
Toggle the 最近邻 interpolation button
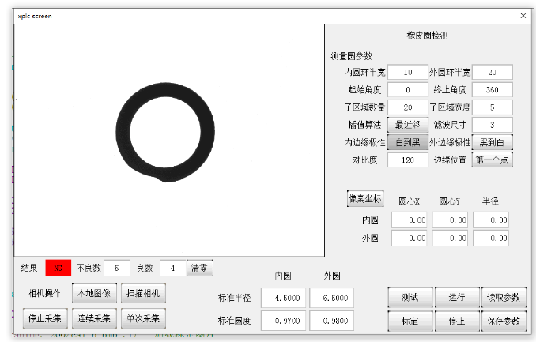(408, 125)
